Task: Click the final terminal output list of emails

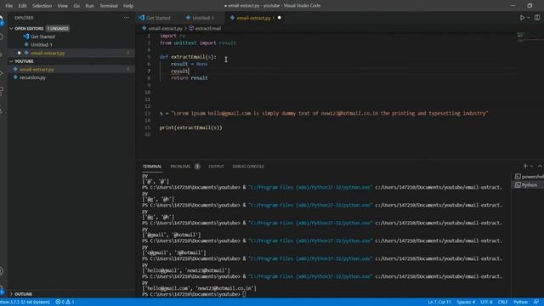Action: pyautogui.click(x=199, y=288)
